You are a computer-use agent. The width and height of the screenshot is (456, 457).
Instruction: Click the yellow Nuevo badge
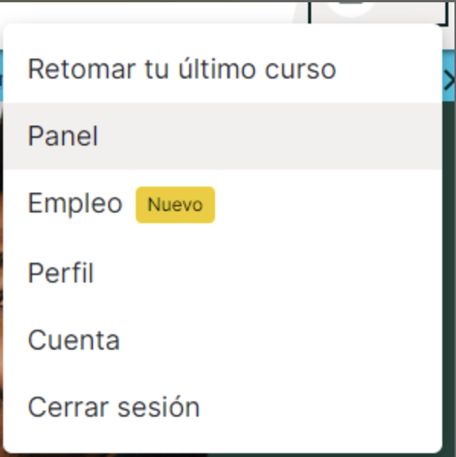pyautogui.click(x=175, y=205)
